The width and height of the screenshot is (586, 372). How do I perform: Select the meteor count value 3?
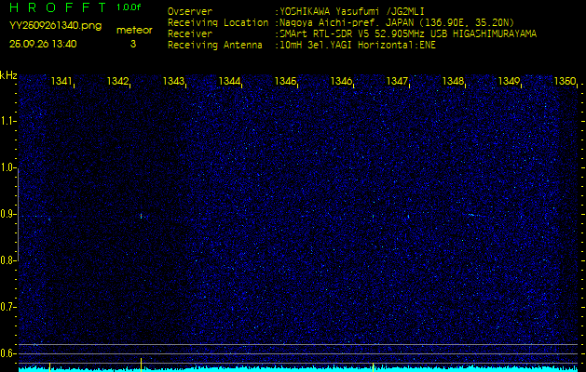click(x=132, y=44)
